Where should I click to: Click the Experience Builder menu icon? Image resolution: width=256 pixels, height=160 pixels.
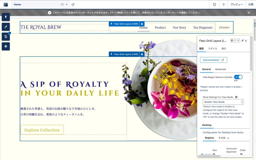click(x=6, y=4)
